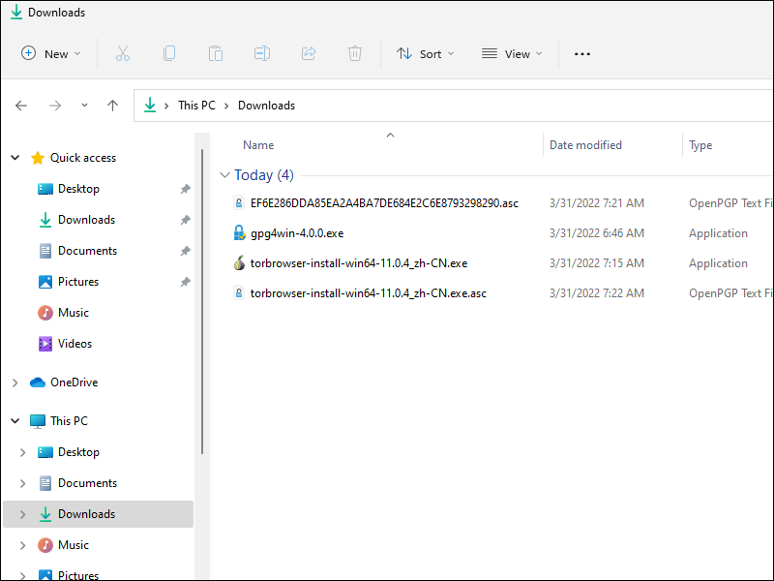The image size is (774, 581).
Task: Click the Delete trash can icon
Action: (355, 54)
